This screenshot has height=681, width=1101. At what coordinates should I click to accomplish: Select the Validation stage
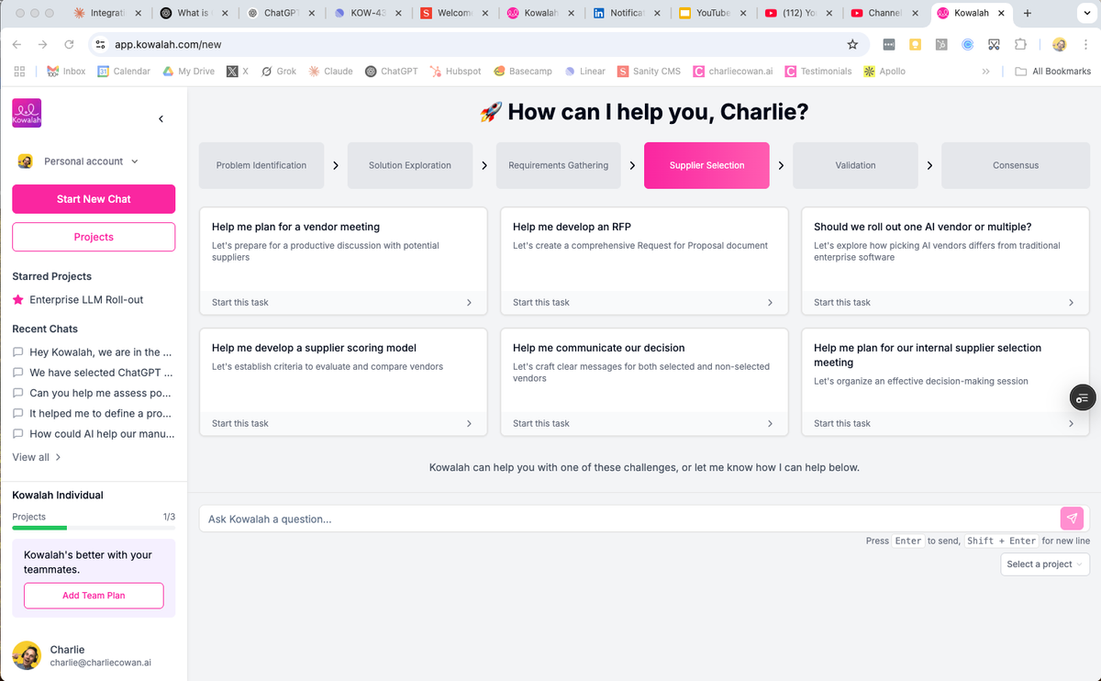(x=855, y=165)
